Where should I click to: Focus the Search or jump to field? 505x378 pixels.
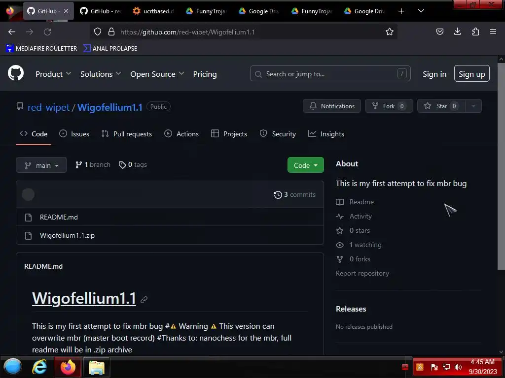click(330, 74)
